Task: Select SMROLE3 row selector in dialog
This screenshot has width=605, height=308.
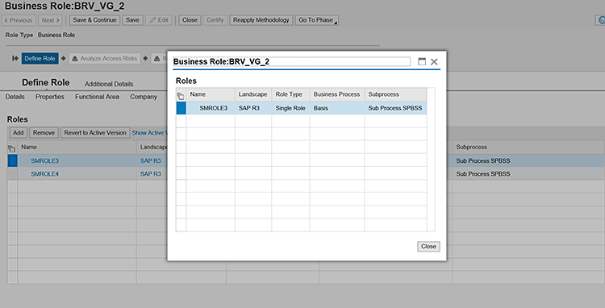Action: point(181,108)
